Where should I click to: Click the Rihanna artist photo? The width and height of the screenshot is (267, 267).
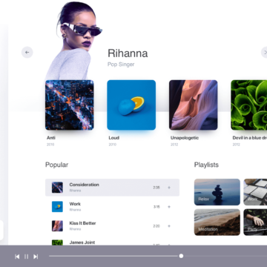(x=74, y=41)
